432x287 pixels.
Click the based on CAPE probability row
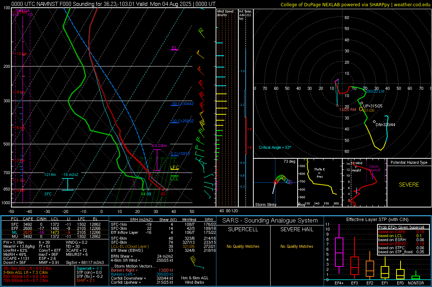pos(401,232)
